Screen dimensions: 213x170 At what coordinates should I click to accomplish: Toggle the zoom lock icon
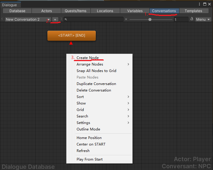[x=192, y=19]
